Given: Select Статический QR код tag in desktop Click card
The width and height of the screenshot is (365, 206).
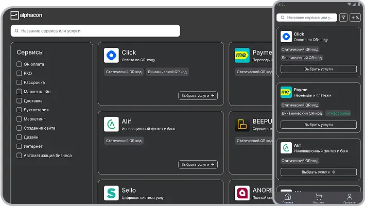Looking at the screenshot, I should coord(124,72).
